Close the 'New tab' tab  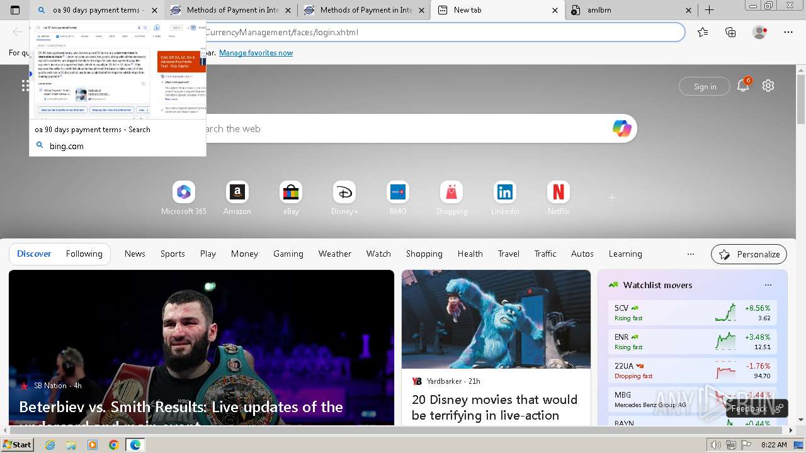[x=555, y=10]
